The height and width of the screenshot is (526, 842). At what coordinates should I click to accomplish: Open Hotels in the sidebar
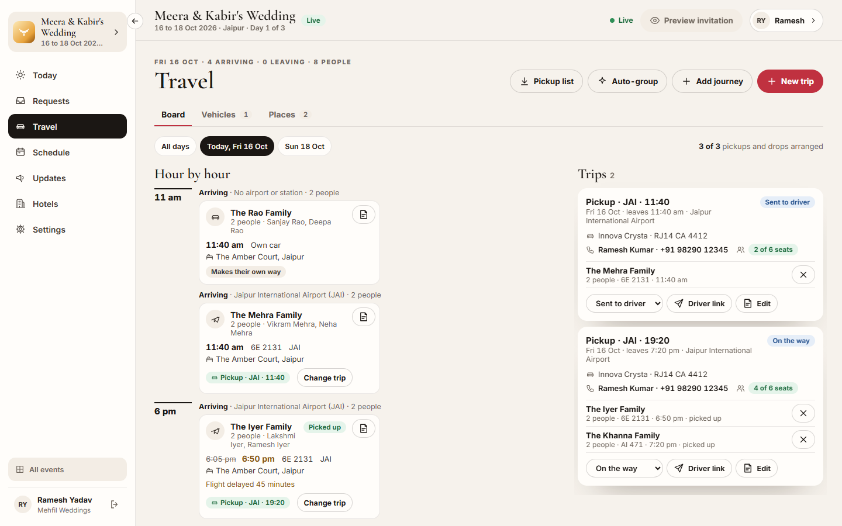coord(67,204)
